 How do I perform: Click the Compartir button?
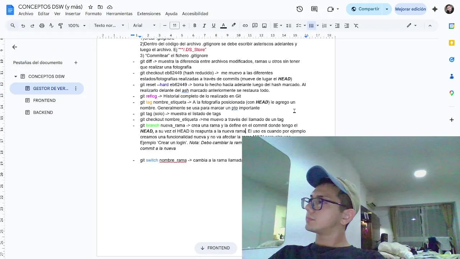pos(365,9)
